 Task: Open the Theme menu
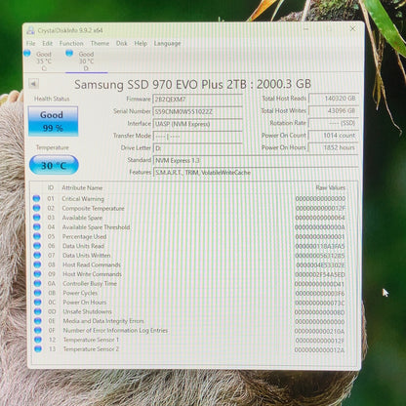click(x=100, y=43)
